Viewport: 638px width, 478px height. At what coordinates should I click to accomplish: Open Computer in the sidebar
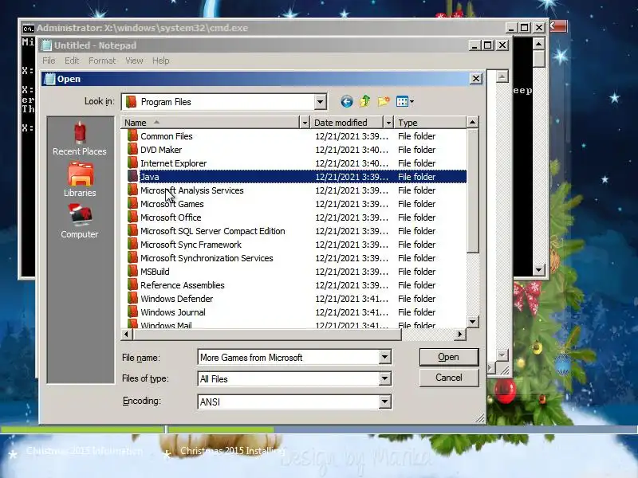click(x=80, y=221)
